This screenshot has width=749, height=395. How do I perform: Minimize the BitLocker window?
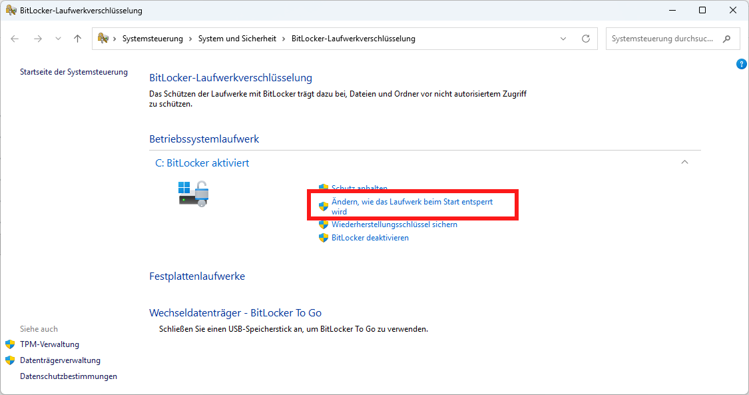coord(672,10)
